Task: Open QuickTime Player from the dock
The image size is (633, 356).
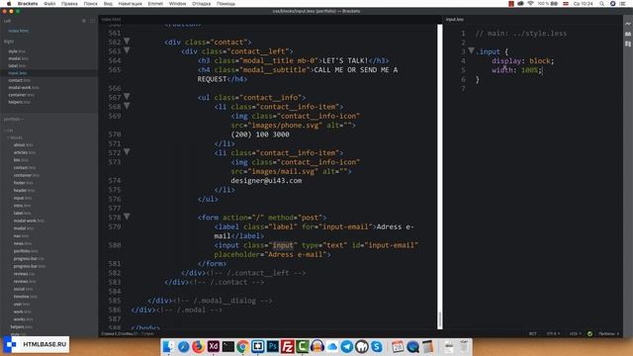Action: click(x=412, y=346)
